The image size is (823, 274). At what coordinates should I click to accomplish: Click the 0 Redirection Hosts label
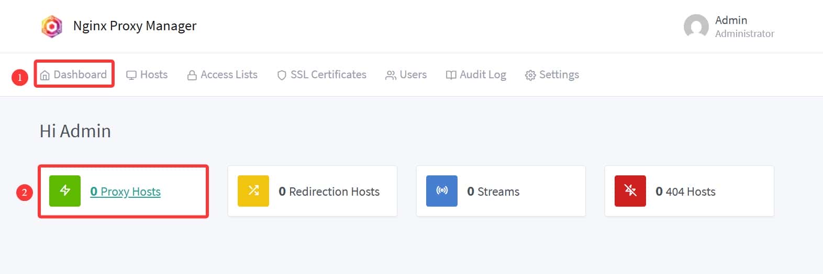tap(329, 192)
